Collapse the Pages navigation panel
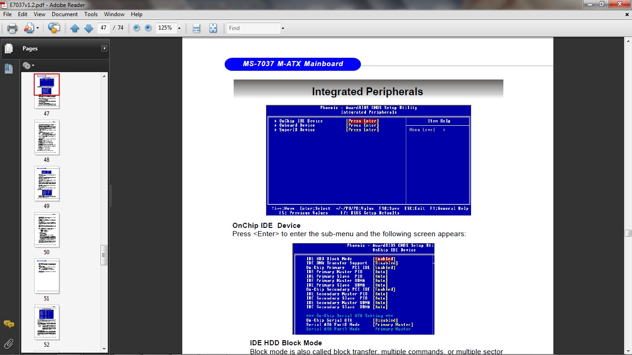The image size is (632, 355). [x=105, y=48]
